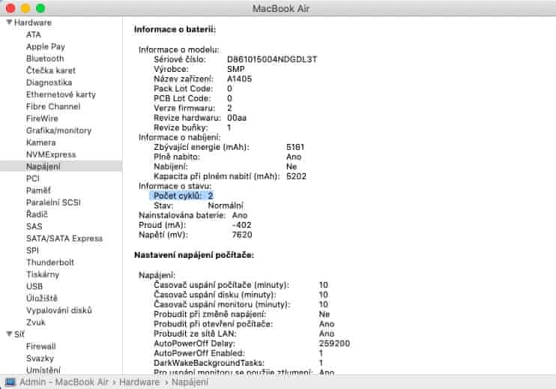The image size is (556, 389).
Task: Open Firewall under Síť
Action: tap(40, 346)
